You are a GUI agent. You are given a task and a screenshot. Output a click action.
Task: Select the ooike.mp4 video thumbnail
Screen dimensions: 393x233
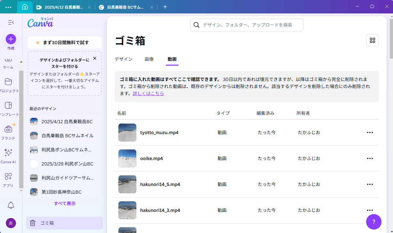(x=127, y=158)
